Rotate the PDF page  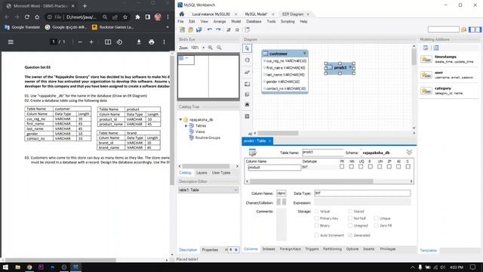coord(119,42)
